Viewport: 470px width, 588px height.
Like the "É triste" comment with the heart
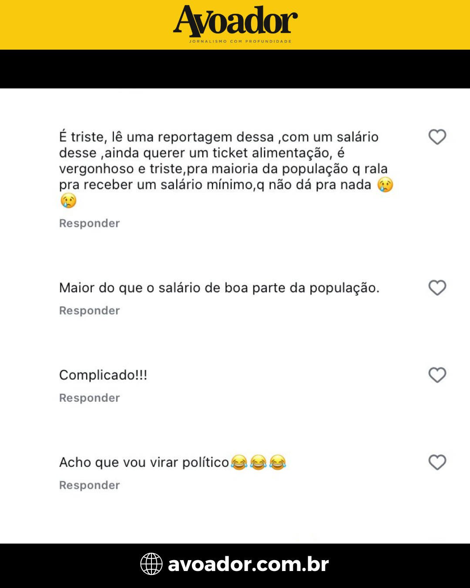(437, 137)
